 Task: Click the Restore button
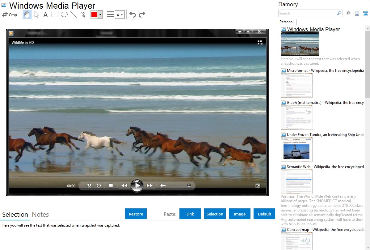[x=136, y=214]
